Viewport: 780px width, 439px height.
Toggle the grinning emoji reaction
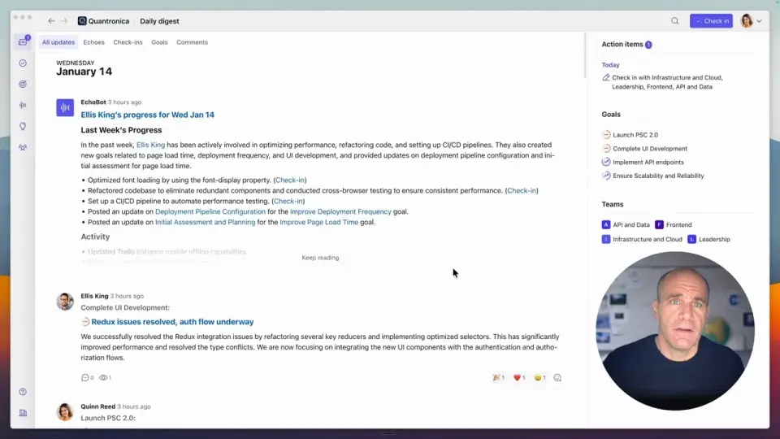coord(539,378)
